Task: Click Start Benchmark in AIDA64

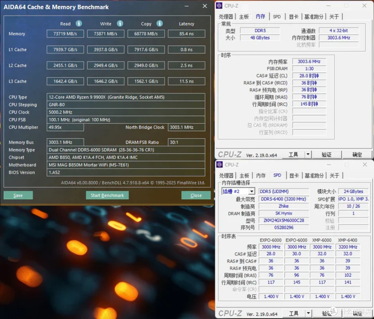Action: 107,195
